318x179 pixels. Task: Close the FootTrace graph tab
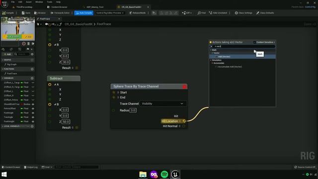click(x=59, y=19)
